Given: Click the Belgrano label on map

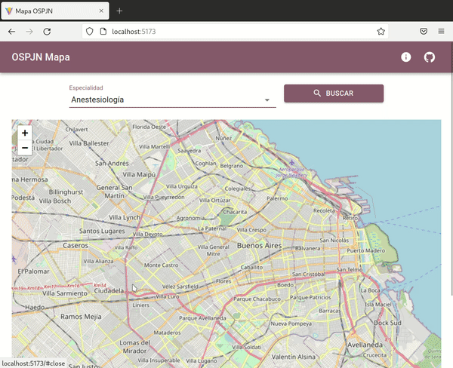Looking at the screenshot, I should pyautogui.click(x=232, y=166).
